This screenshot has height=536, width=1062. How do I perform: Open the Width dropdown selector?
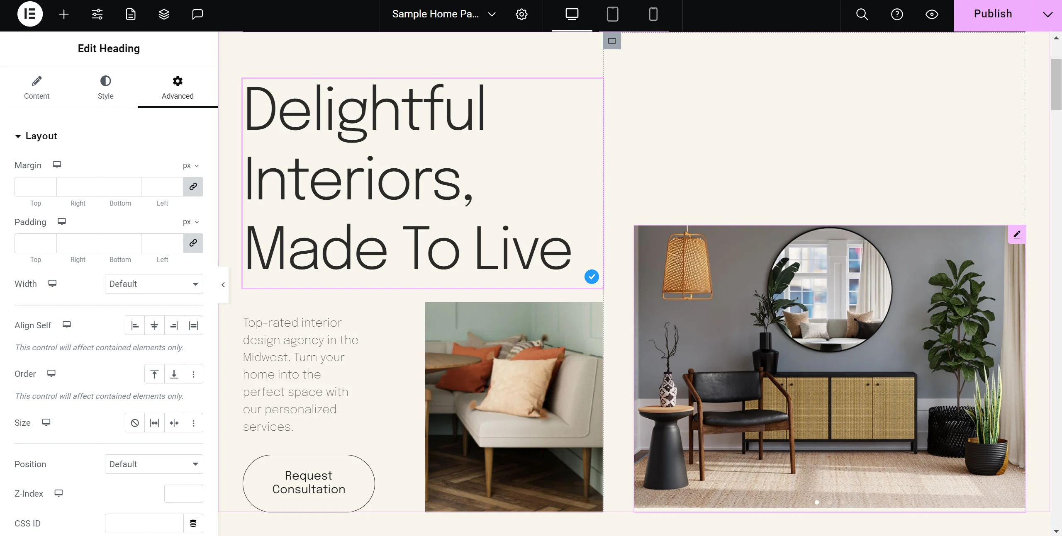[154, 284]
